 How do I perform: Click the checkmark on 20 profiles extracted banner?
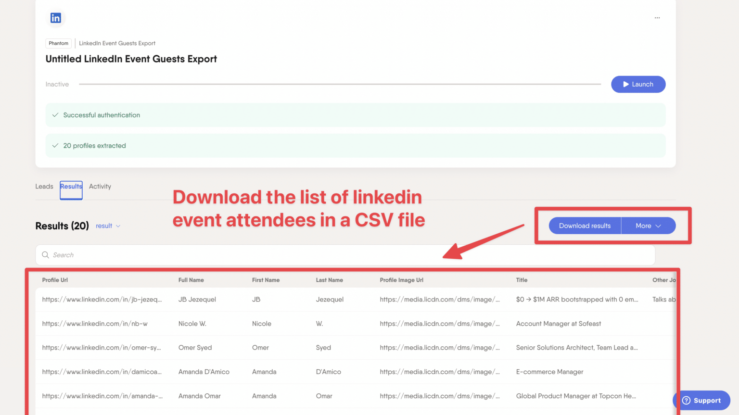click(55, 145)
